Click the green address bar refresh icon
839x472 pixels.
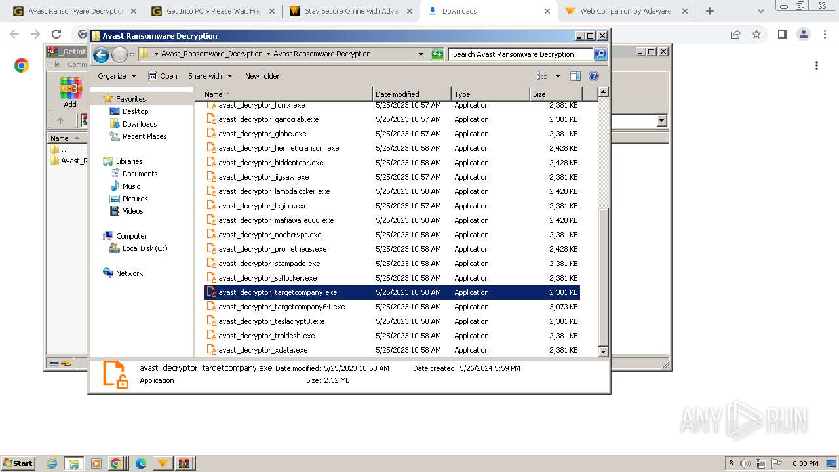click(x=437, y=54)
